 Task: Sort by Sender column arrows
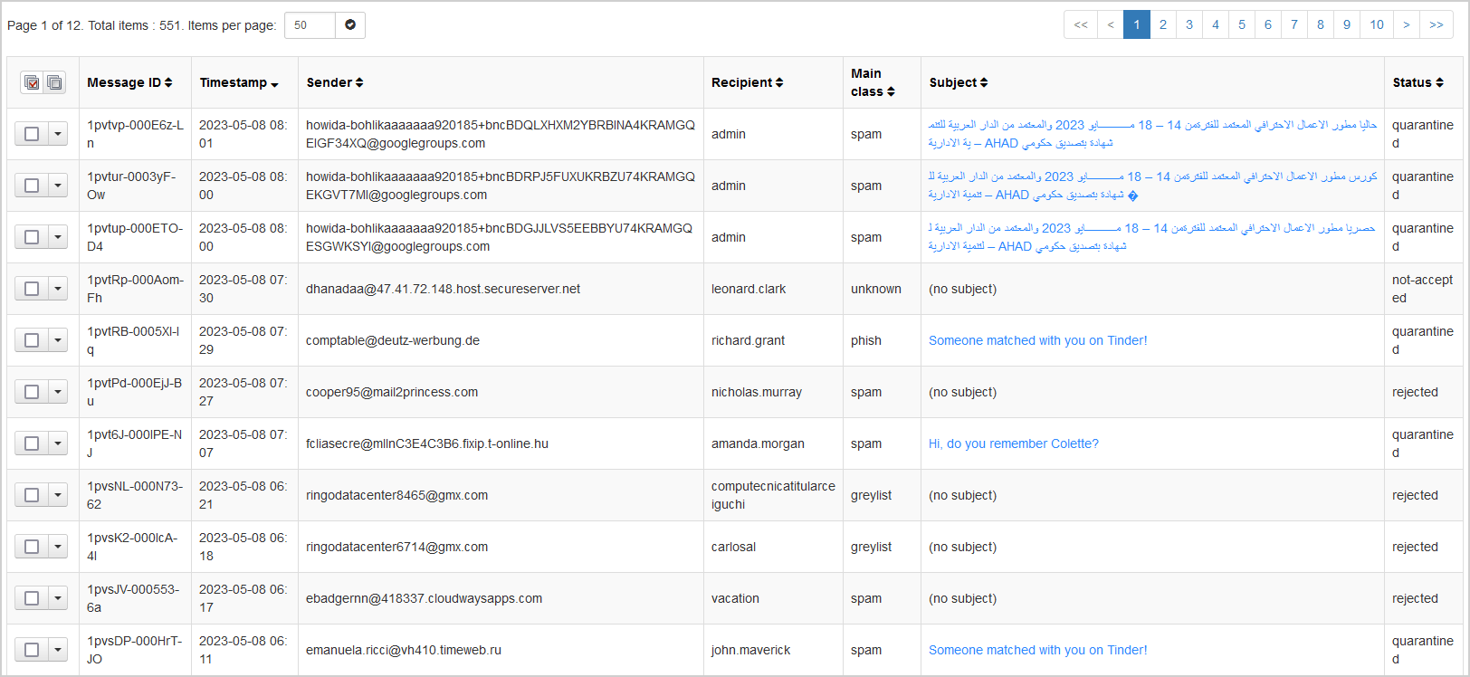pyautogui.click(x=359, y=82)
